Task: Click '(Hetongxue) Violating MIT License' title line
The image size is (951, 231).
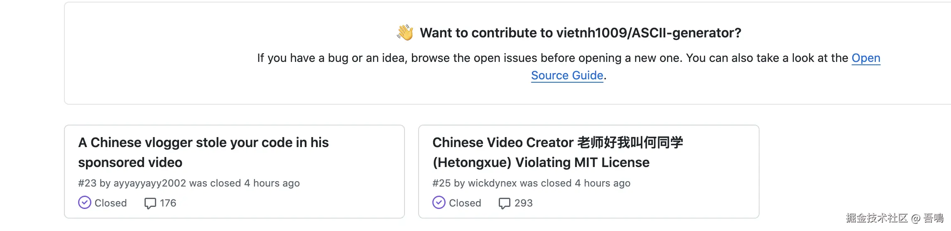Action: coord(541,162)
